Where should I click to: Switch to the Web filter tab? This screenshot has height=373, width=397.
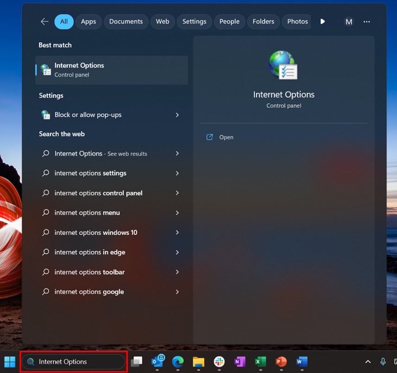click(x=163, y=21)
